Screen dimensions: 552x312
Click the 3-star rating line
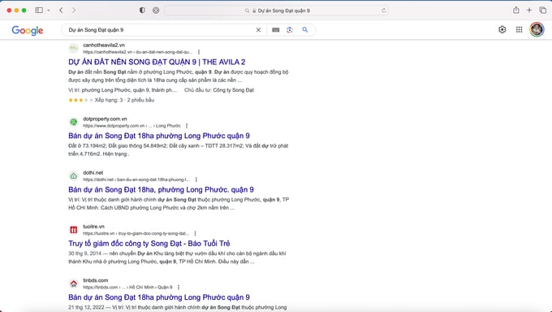[x=111, y=100]
